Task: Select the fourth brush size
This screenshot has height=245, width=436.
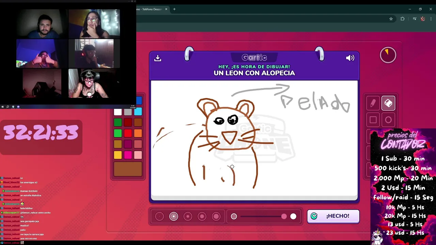Action: pyautogui.click(x=202, y=216)
